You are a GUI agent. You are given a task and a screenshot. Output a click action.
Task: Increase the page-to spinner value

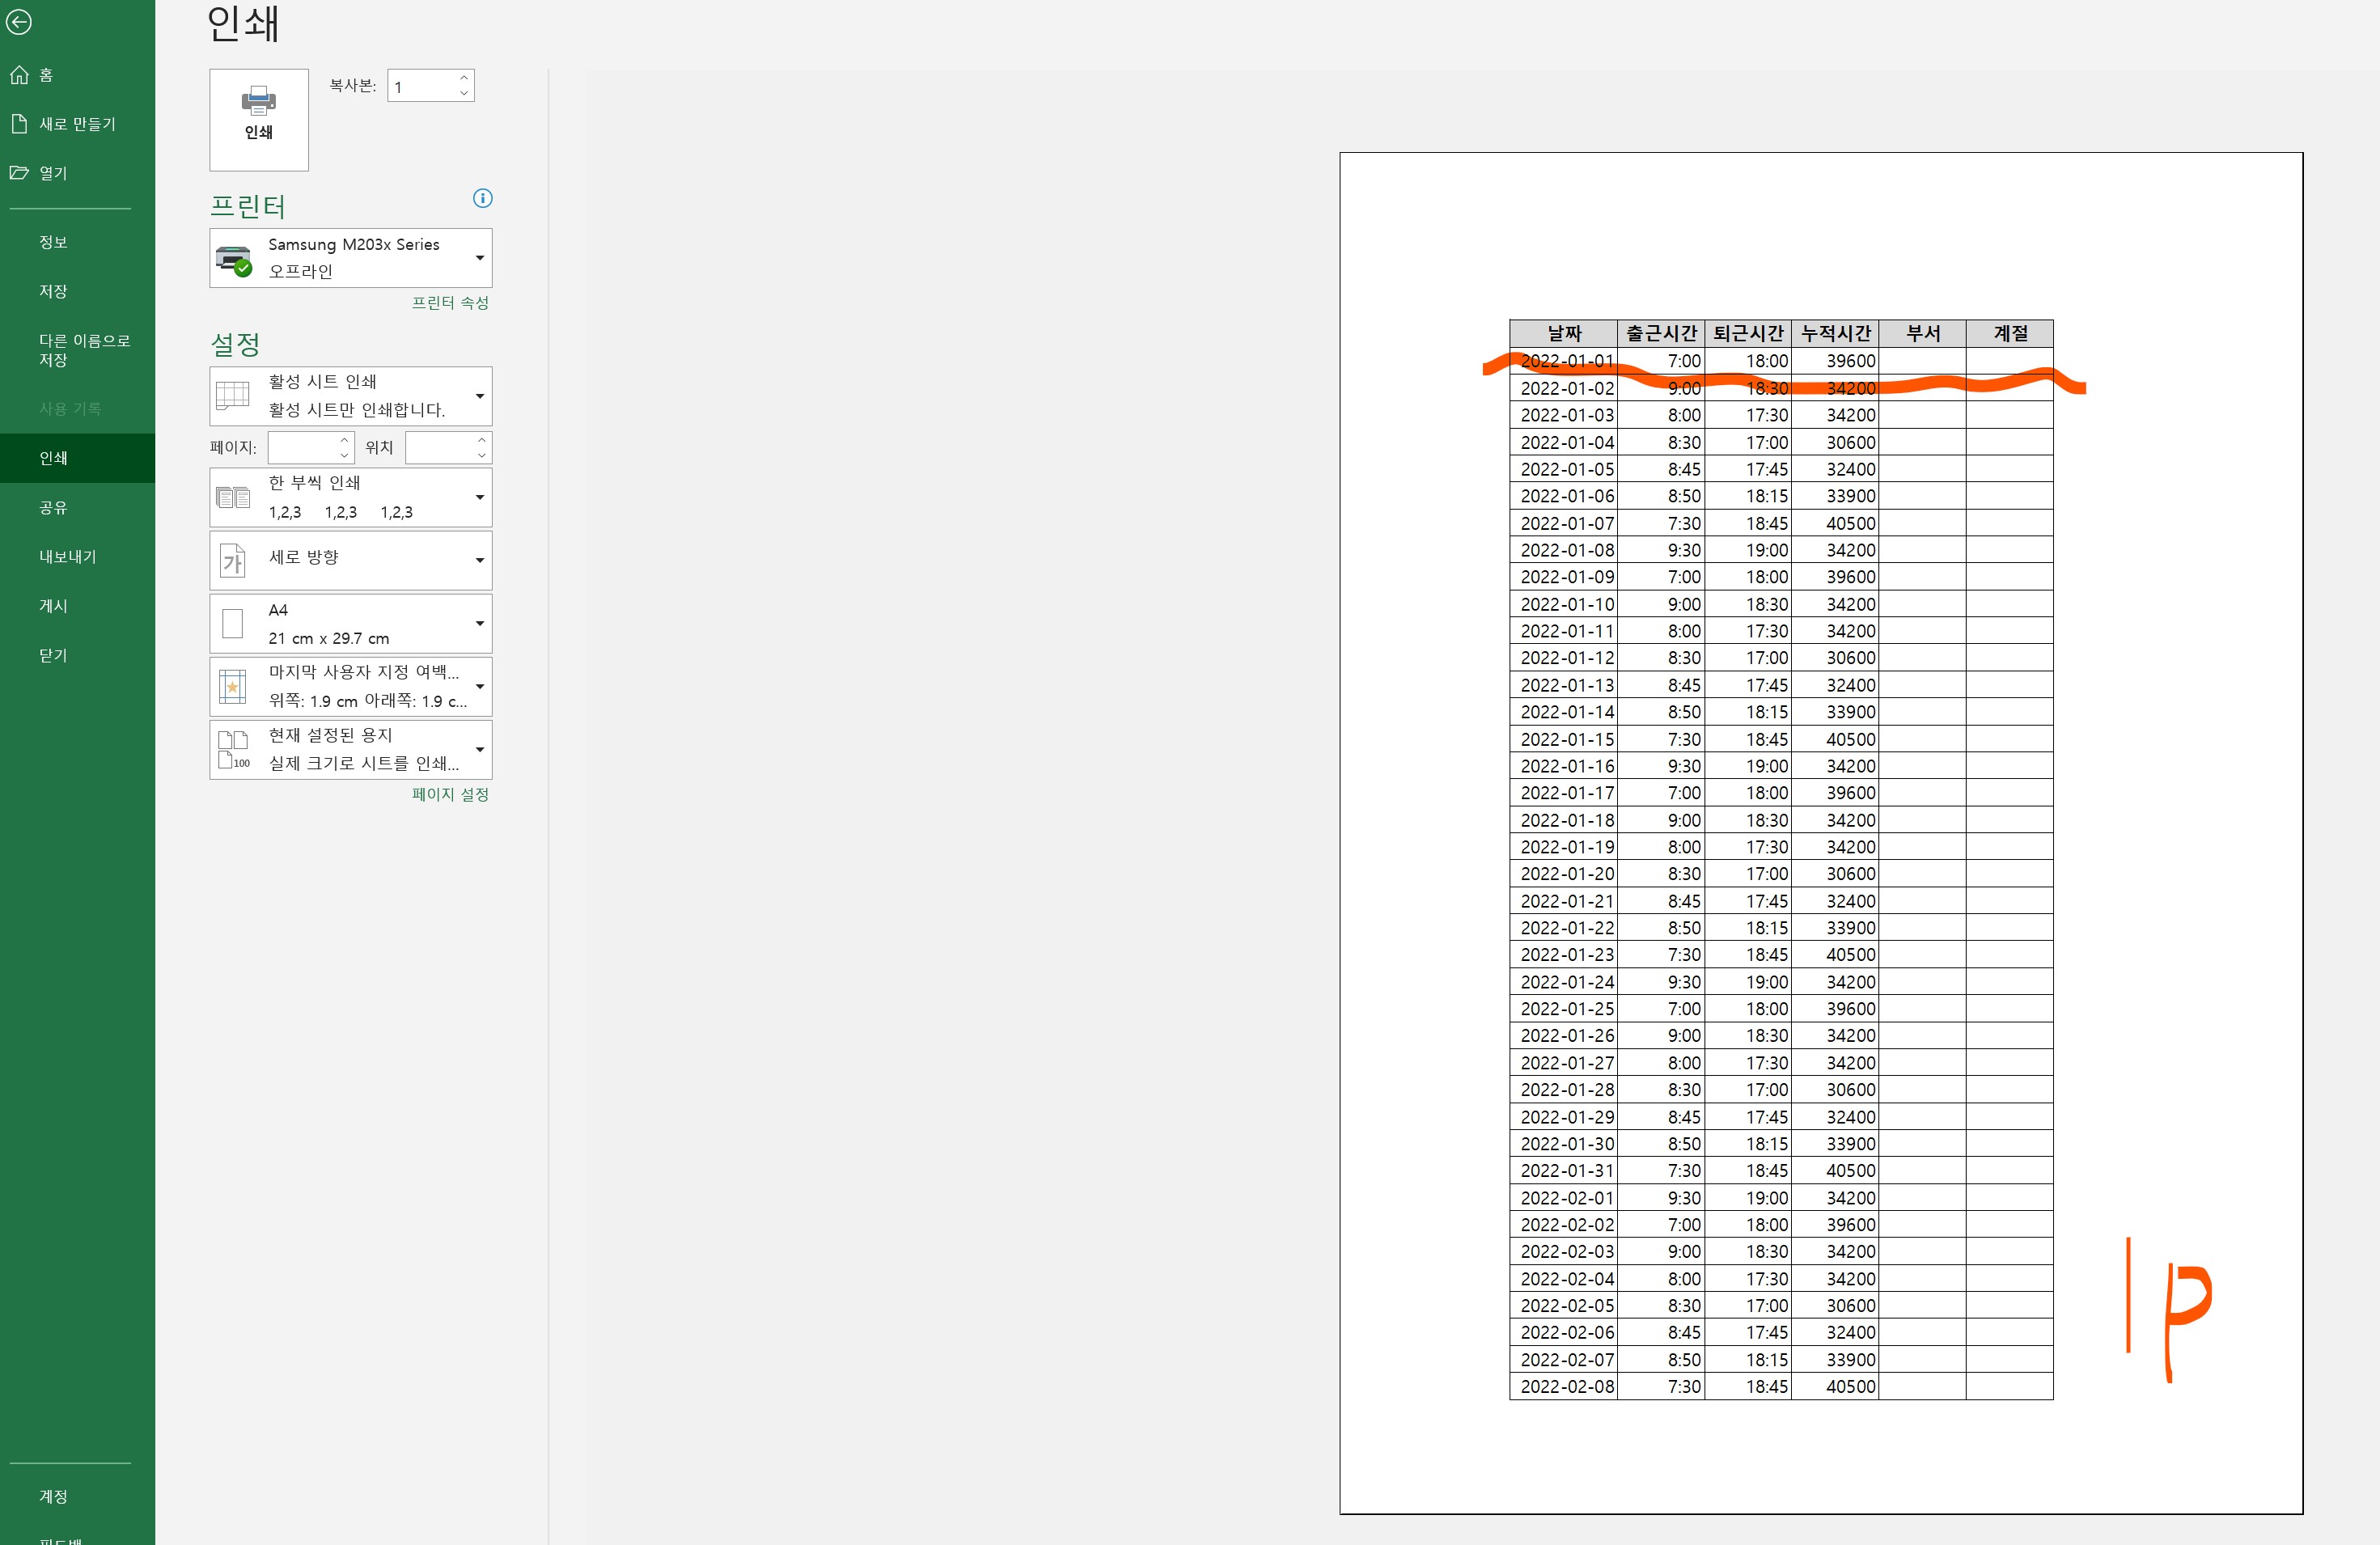(482, 440)
